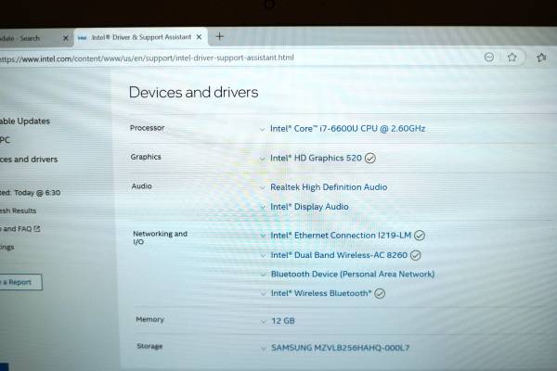Image resolution: width=557 pixels, height=371 pixels.
Task: Click the Intel favicon on the active tab
Action: (82, 38)
